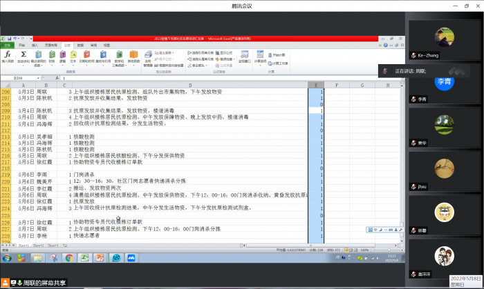Open PowerPoint from the Windows taskbar

(x=100, y=258)
